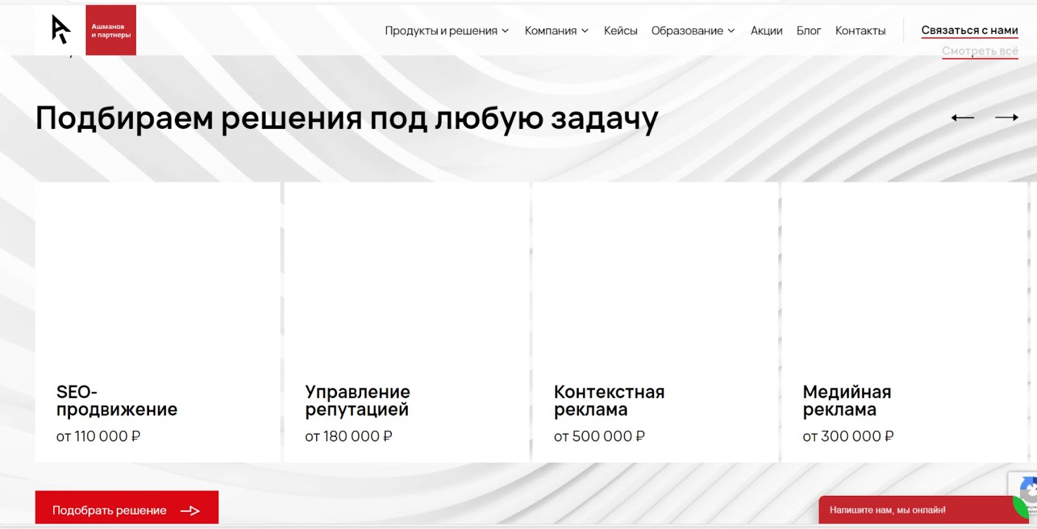This screenshot has width=1037, height=529.
Task: Open the Компания menu item
Action: (x=550, y=30)
